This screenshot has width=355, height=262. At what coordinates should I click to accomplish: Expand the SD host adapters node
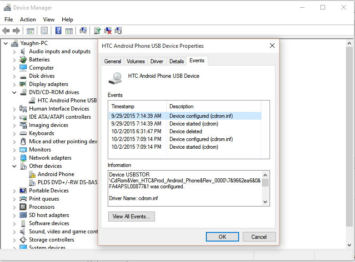(14, 215)
